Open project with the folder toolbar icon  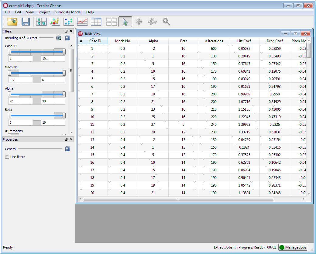click(12, 22)
